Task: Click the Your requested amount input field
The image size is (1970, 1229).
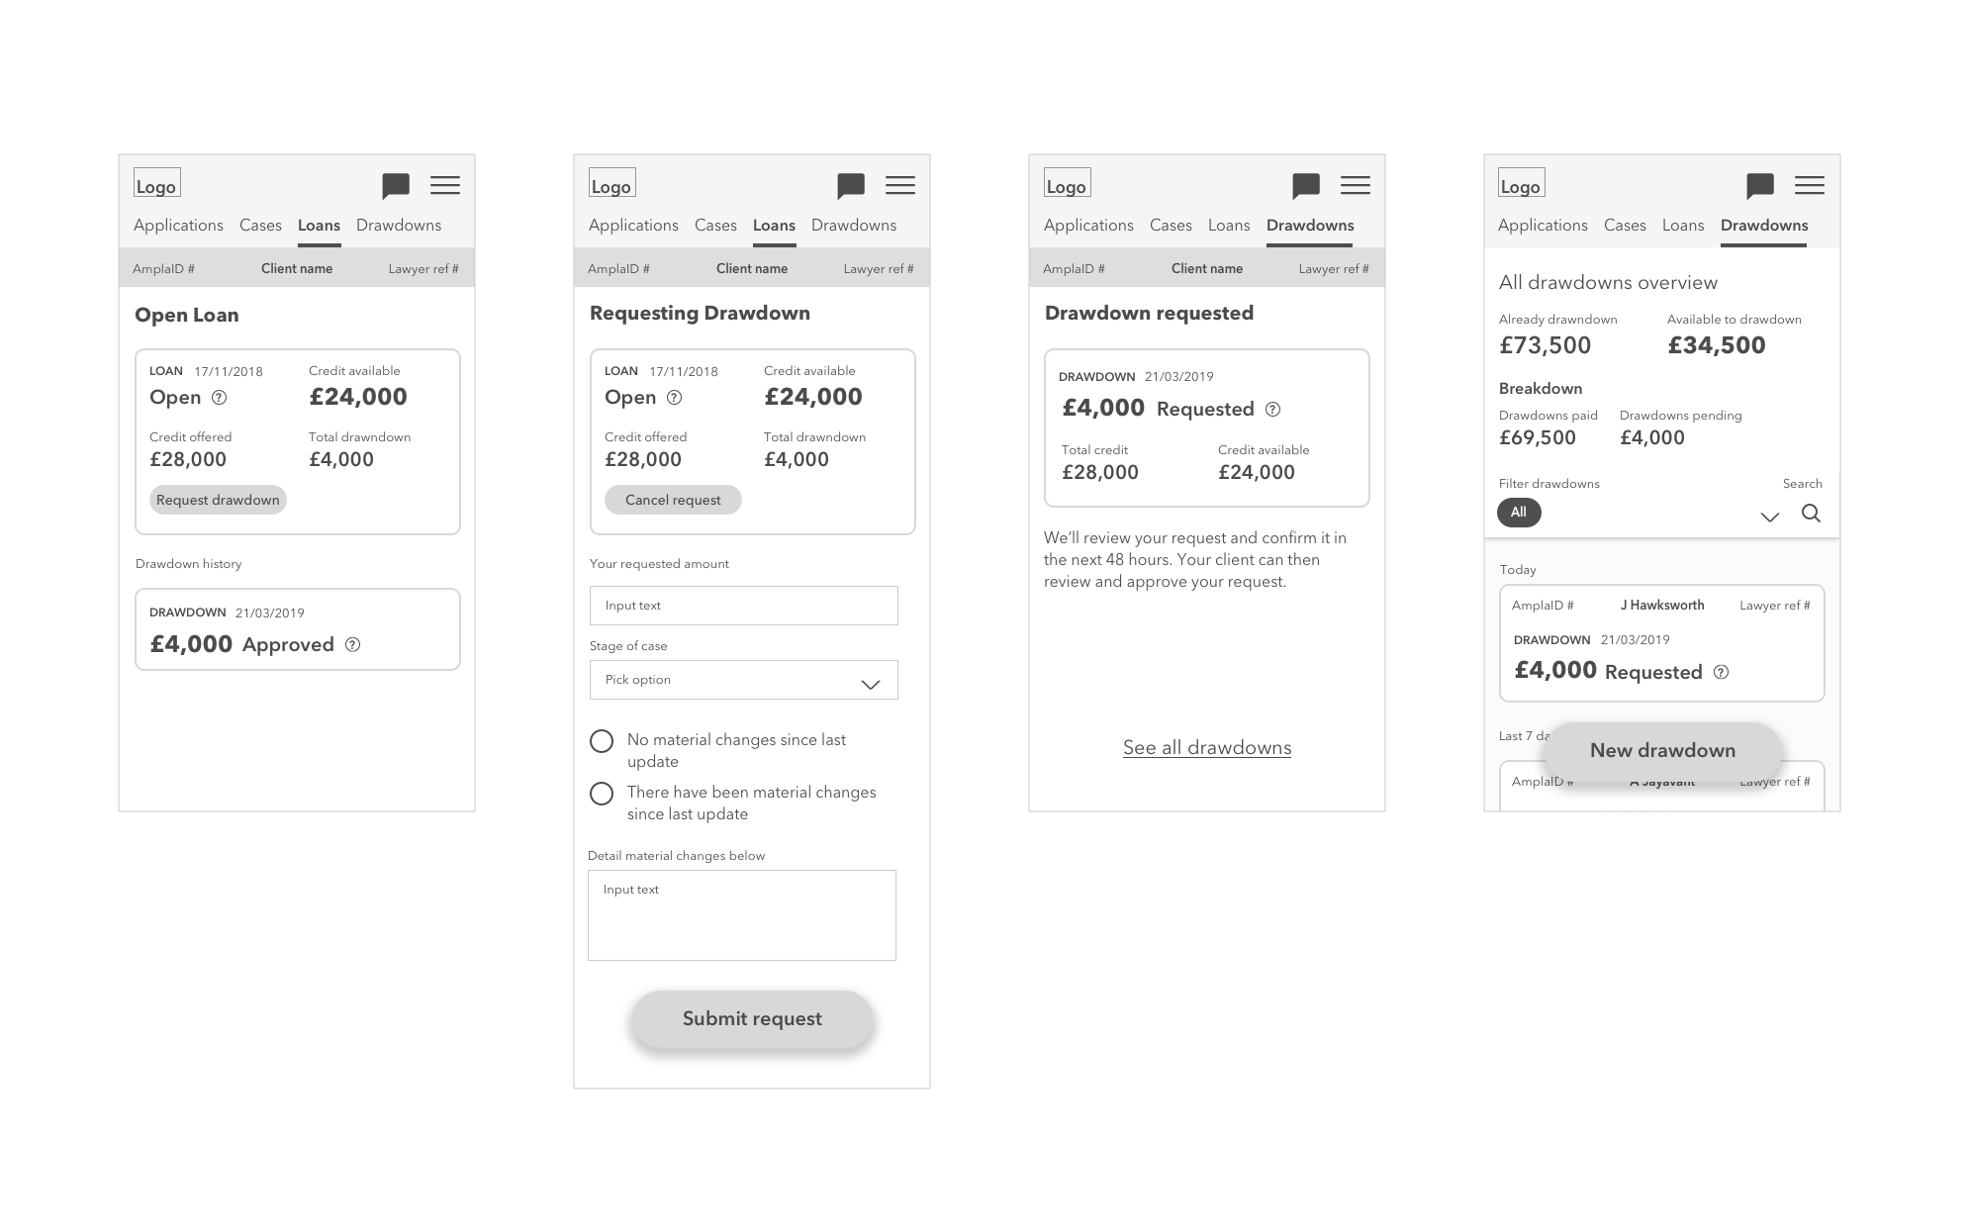Action: click(x=743, y=606)
